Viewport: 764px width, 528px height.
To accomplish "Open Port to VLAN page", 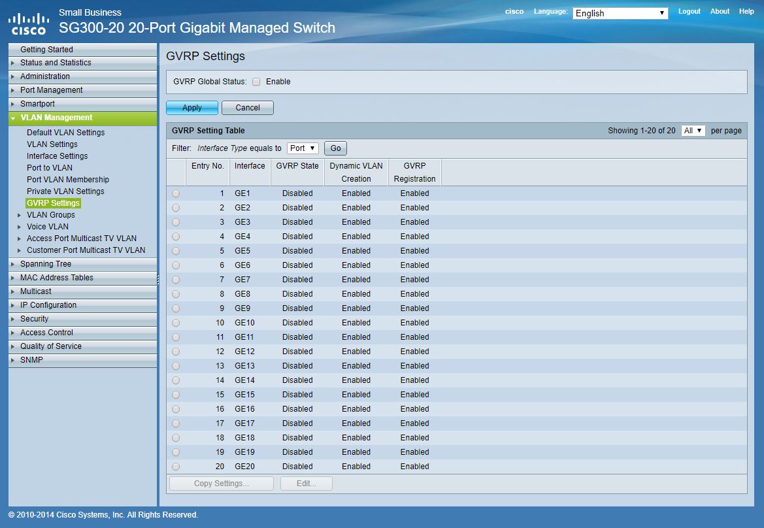I will click(x=50, y=167).
